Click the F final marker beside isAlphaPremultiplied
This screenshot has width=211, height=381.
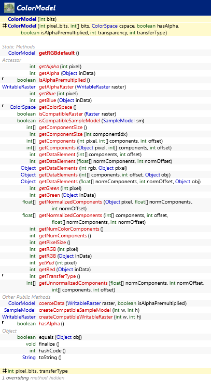click(x=3, y=79)
